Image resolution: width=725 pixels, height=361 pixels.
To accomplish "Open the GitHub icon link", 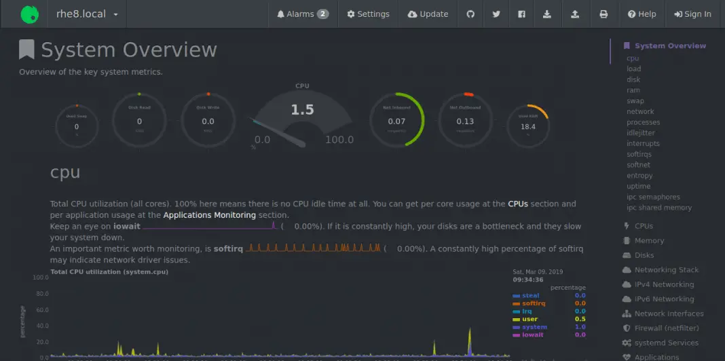I will (470, 14).
